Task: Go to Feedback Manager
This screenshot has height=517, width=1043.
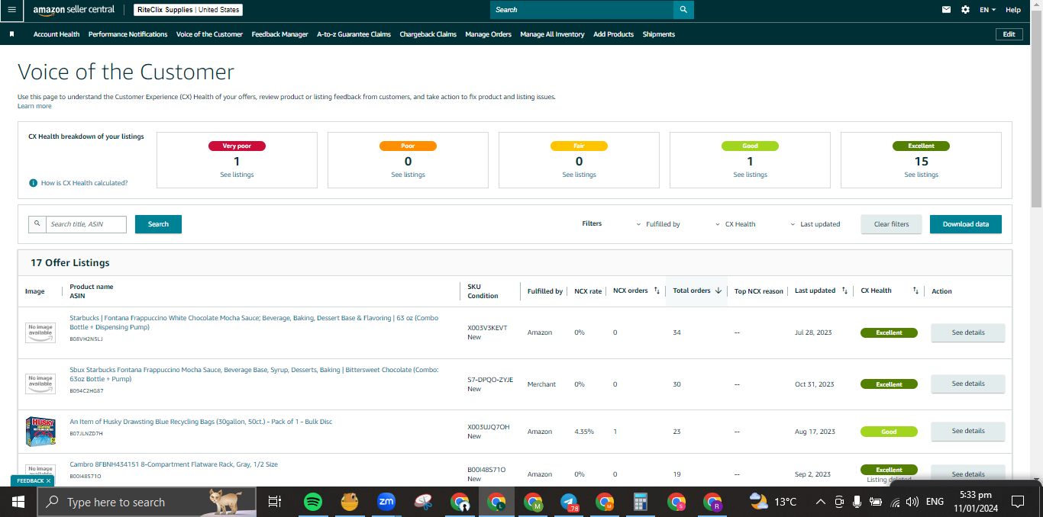Action: pos(280,34)
